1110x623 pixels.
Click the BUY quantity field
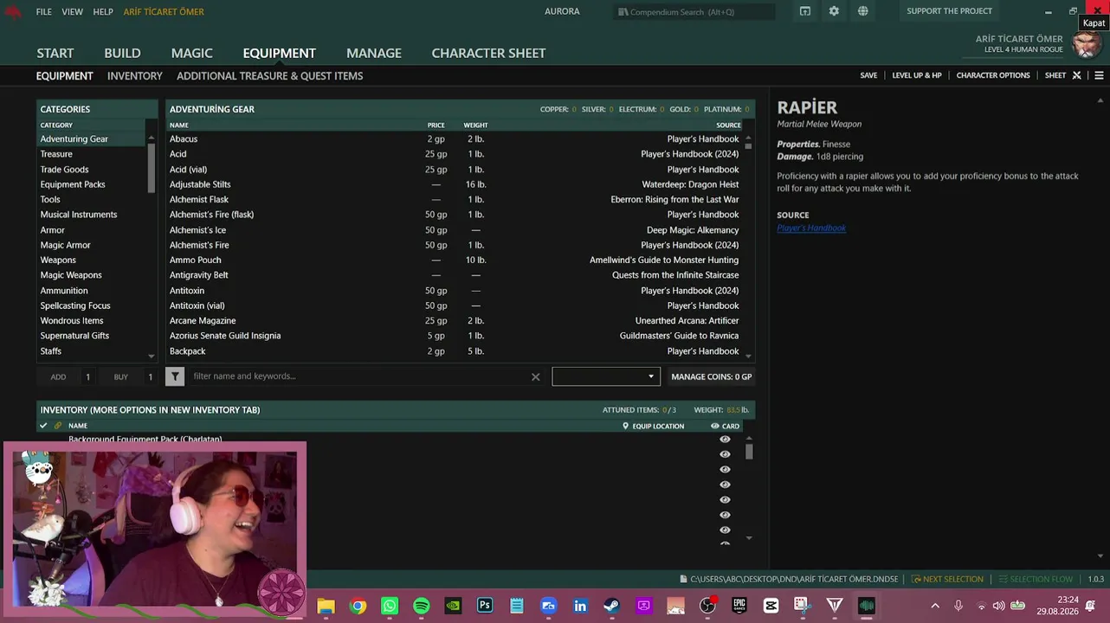point(150,376)
